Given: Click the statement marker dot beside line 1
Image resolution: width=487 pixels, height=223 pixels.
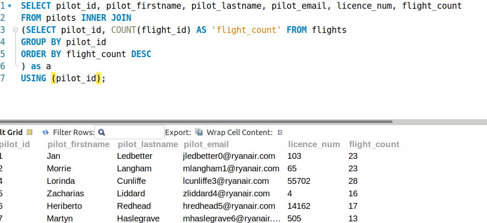Looking at the screenshot, I should pyautogui.click(x=10, y=5).
